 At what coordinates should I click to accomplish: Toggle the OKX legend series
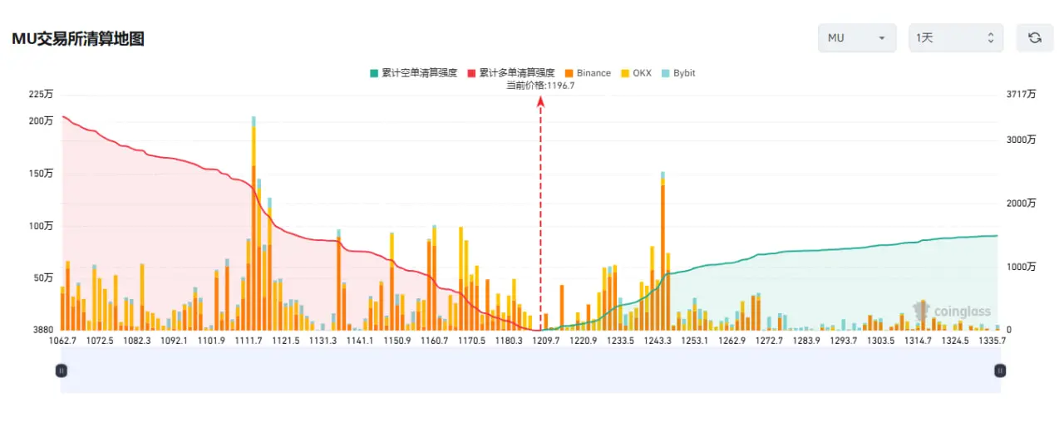coord(636,73)
